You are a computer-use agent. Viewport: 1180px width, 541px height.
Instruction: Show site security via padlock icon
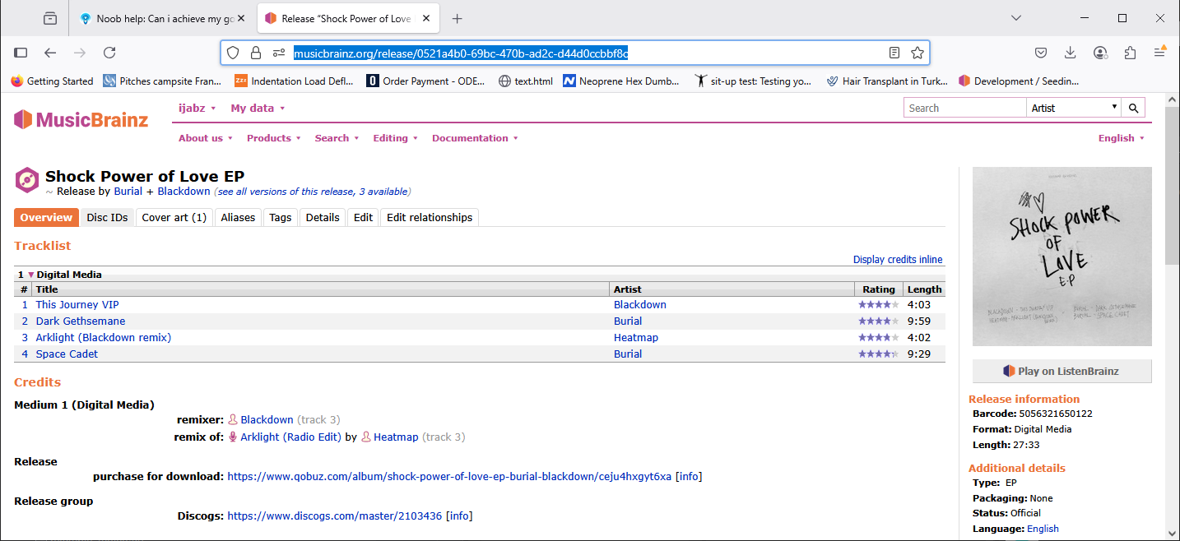(x=256, y=53)
